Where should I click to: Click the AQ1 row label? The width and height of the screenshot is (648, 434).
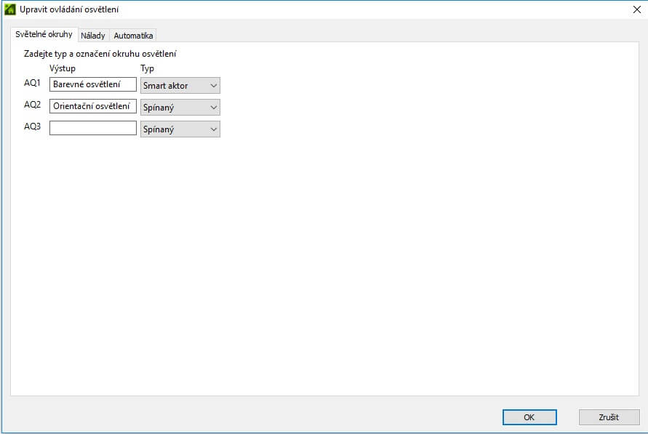pos(32,83)
